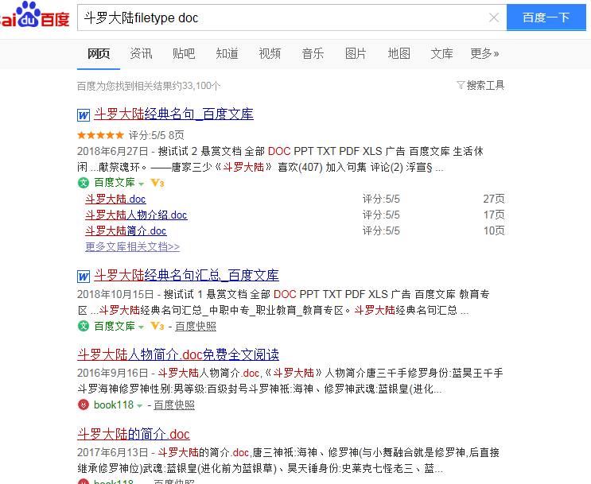
Task: Expand dropdown arrow after first 百度文库
Action: (142, 184)
